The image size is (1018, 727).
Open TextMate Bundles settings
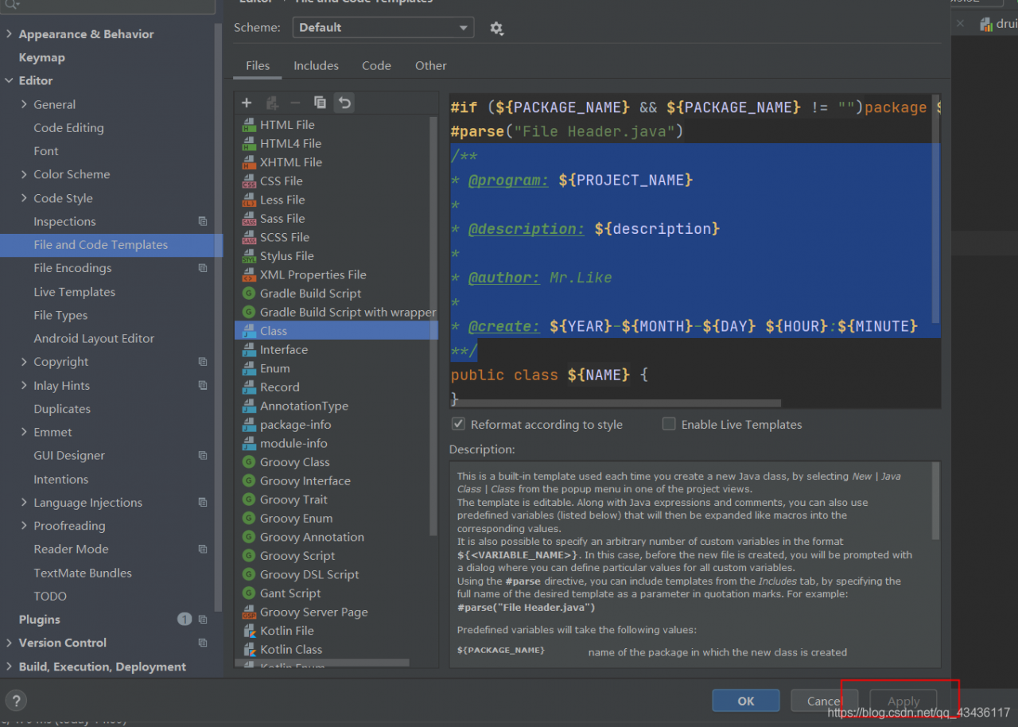coord(83,573)
